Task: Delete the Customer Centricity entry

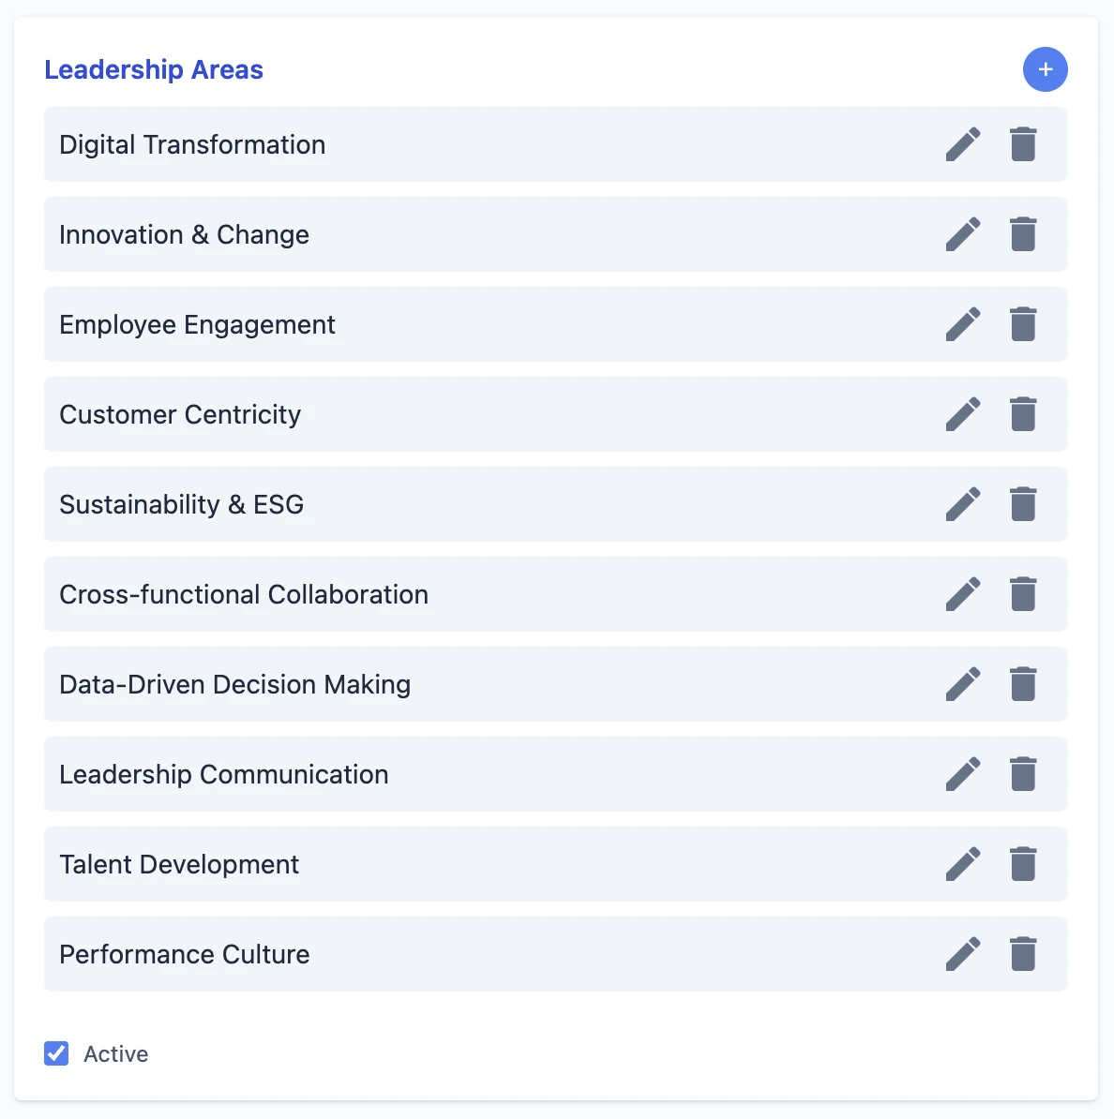Action: click(x=1023, y=414)
